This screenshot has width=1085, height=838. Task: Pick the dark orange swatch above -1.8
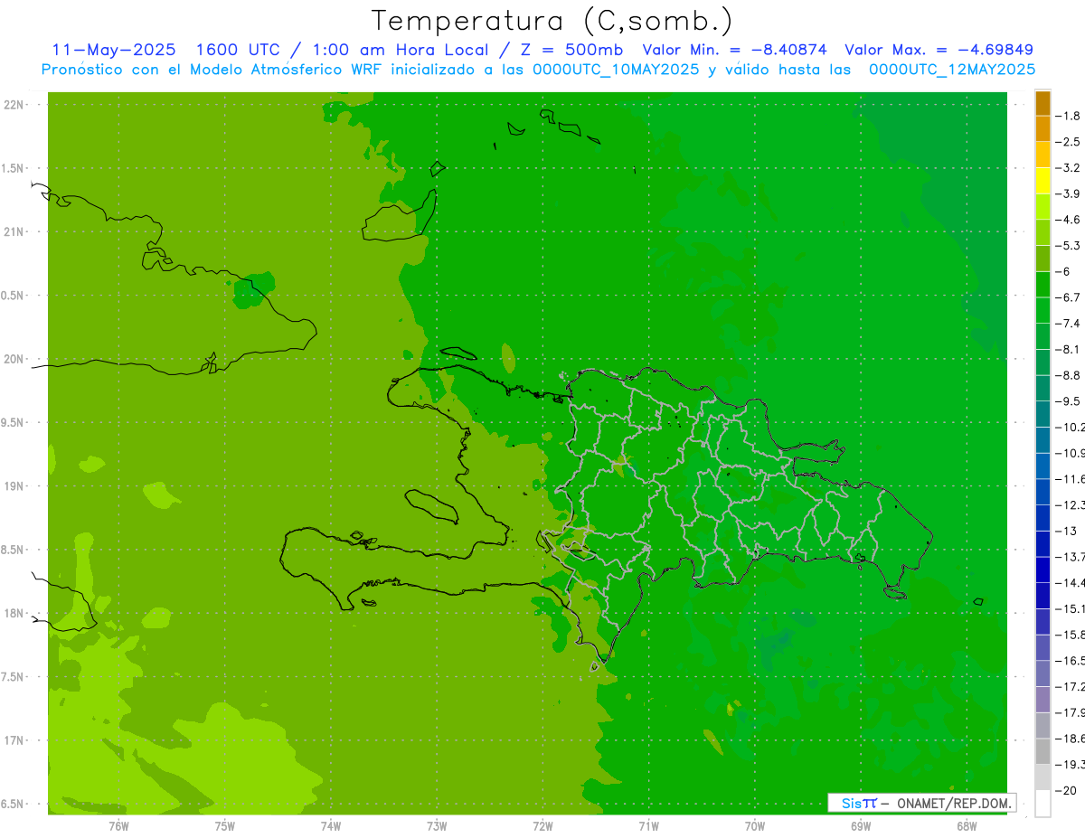tap(1043, 103)
